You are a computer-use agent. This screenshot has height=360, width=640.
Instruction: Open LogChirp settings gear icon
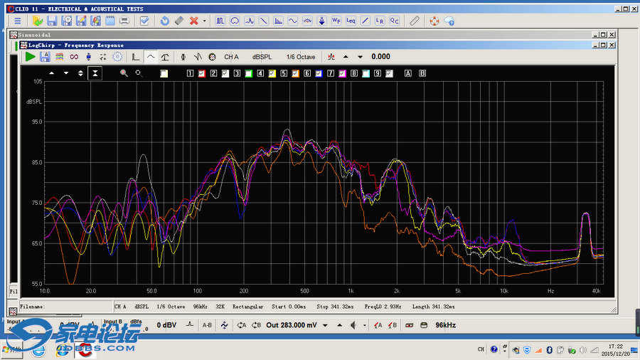pyautogui.click(x=117, y=57)
